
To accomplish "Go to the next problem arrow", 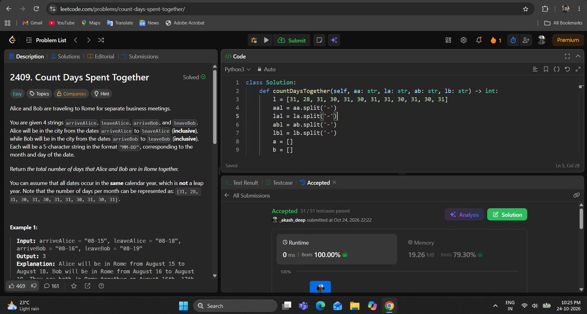I will [x=89, y=40].
